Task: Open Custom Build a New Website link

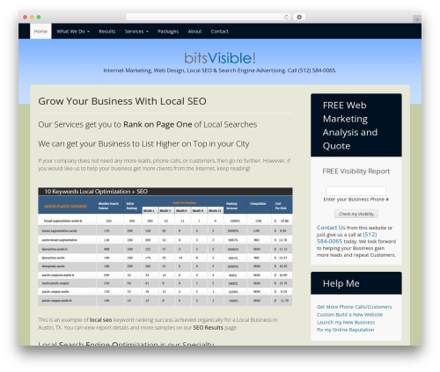Action: 349,314
